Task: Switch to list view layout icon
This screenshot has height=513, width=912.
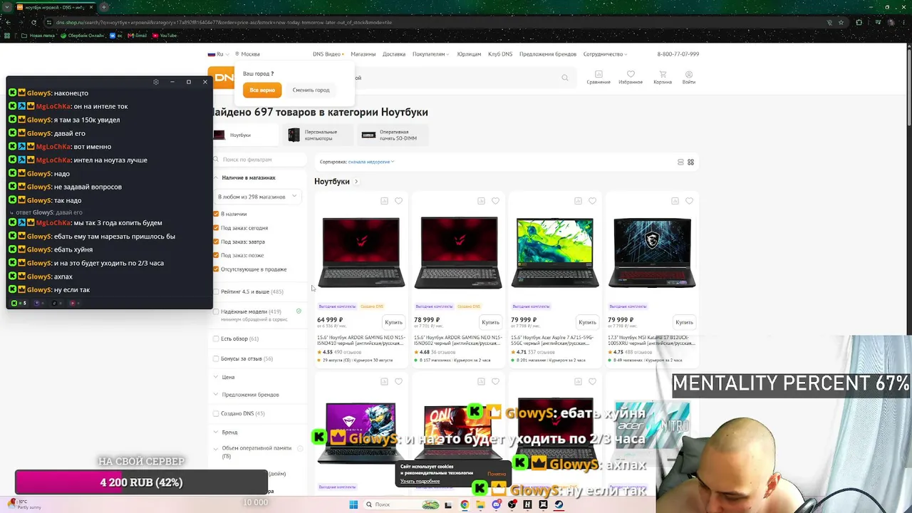Action: (680, 162)
